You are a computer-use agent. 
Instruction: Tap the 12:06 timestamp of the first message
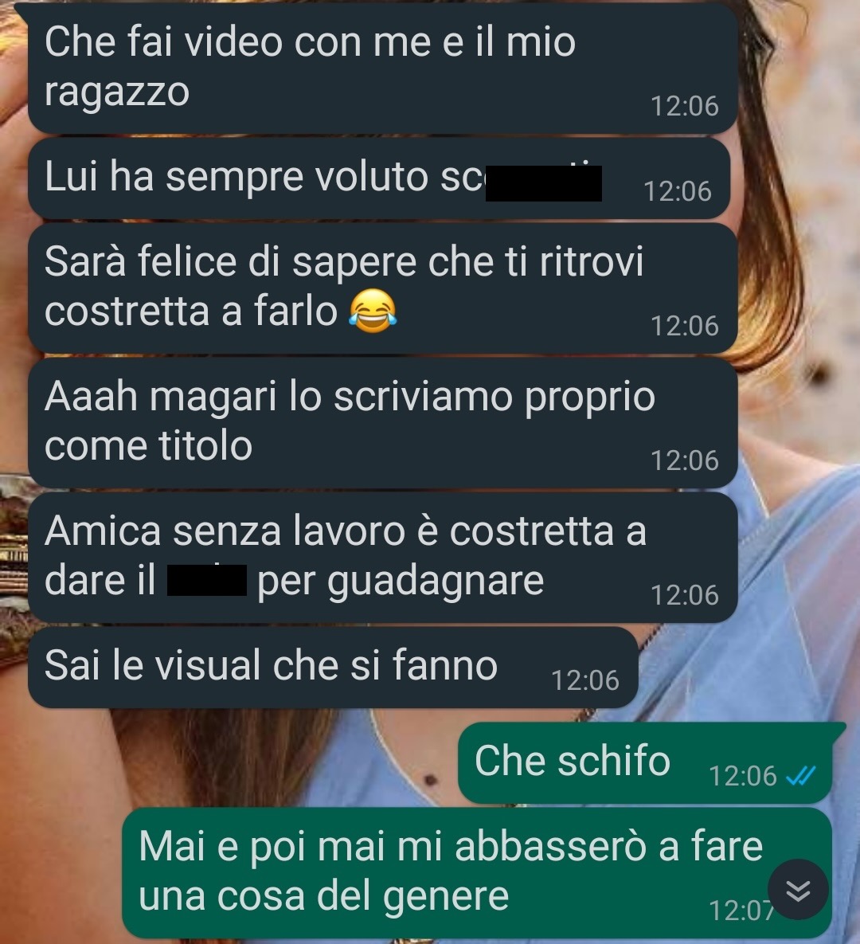[x=685, y=106]
